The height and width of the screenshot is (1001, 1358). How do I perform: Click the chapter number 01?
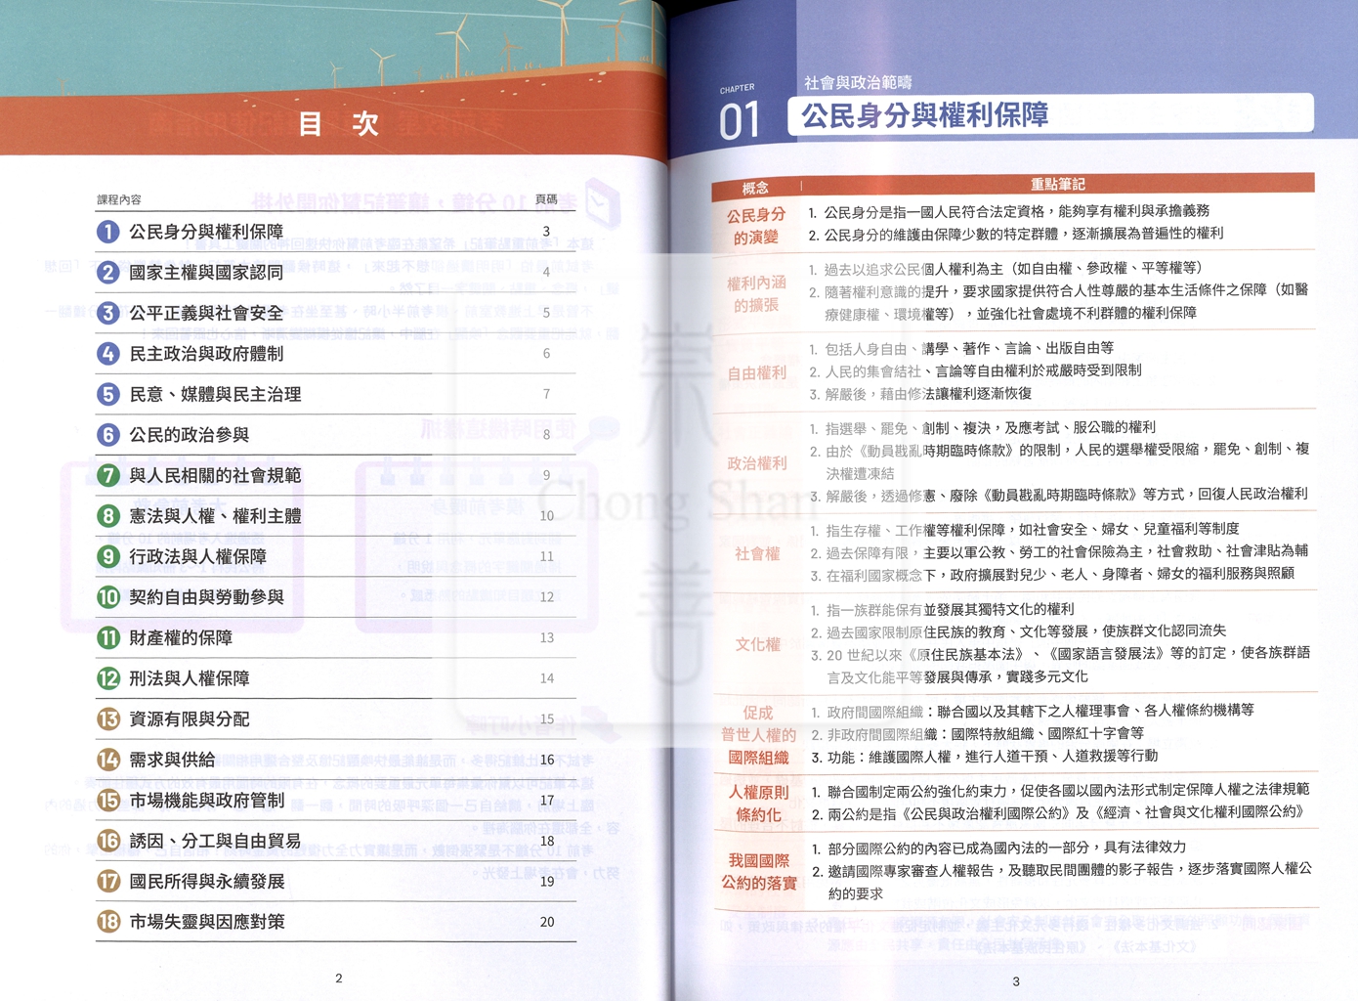click(740, 122)
